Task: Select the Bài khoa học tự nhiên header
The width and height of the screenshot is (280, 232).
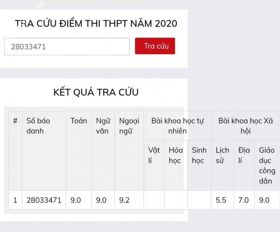Action: [177, 126]
